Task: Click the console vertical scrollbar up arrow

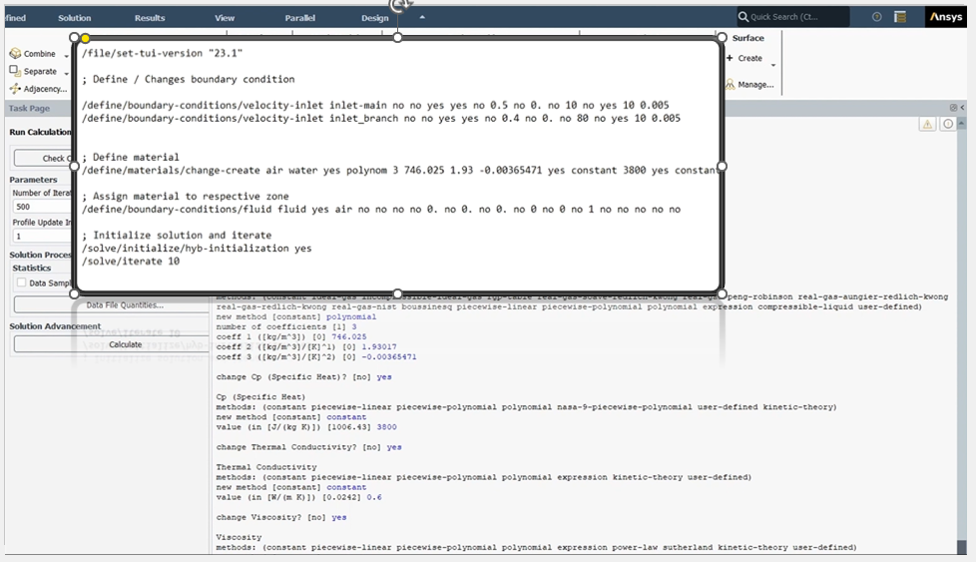Action: [x=962, y=124]
